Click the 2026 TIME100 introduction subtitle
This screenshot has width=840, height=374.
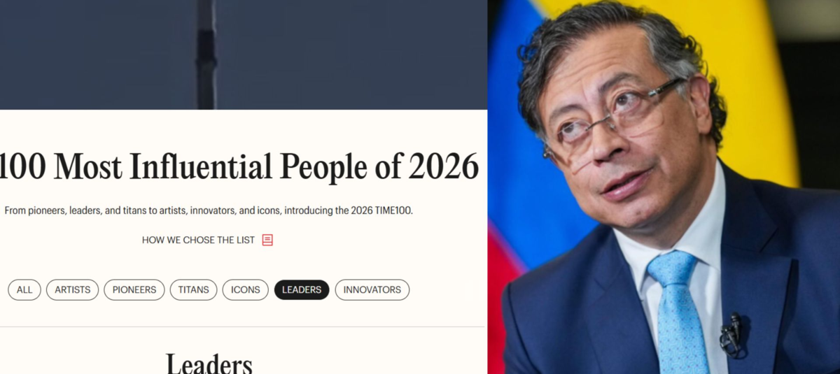tap(209, 210)
